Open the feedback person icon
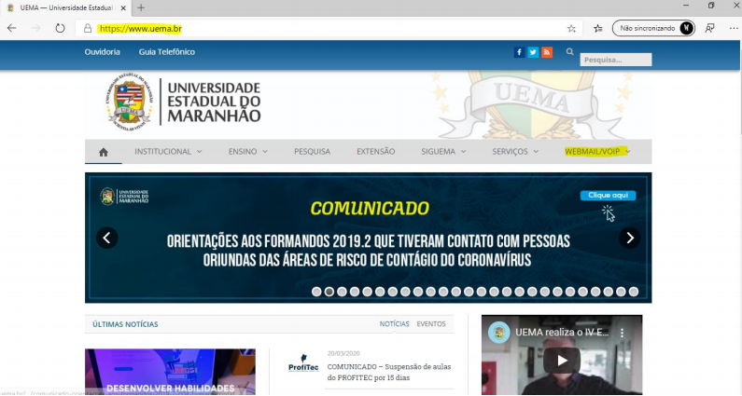Viewport: 742px width, 396px height. pos(709,28)
